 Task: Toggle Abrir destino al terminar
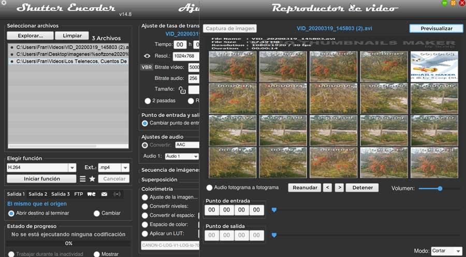(11, 213)
